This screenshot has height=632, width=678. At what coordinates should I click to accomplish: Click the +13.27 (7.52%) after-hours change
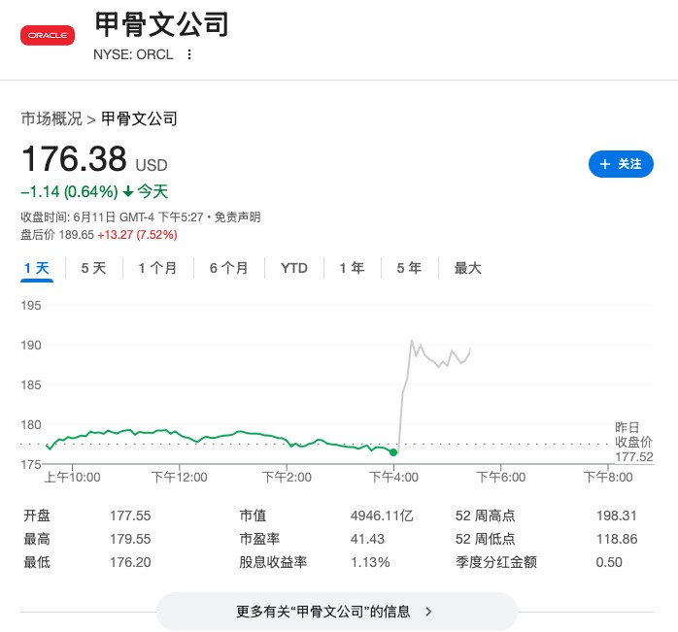(x=138, y=235)
